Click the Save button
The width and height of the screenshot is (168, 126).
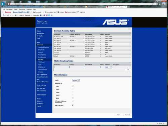(119, 115)
